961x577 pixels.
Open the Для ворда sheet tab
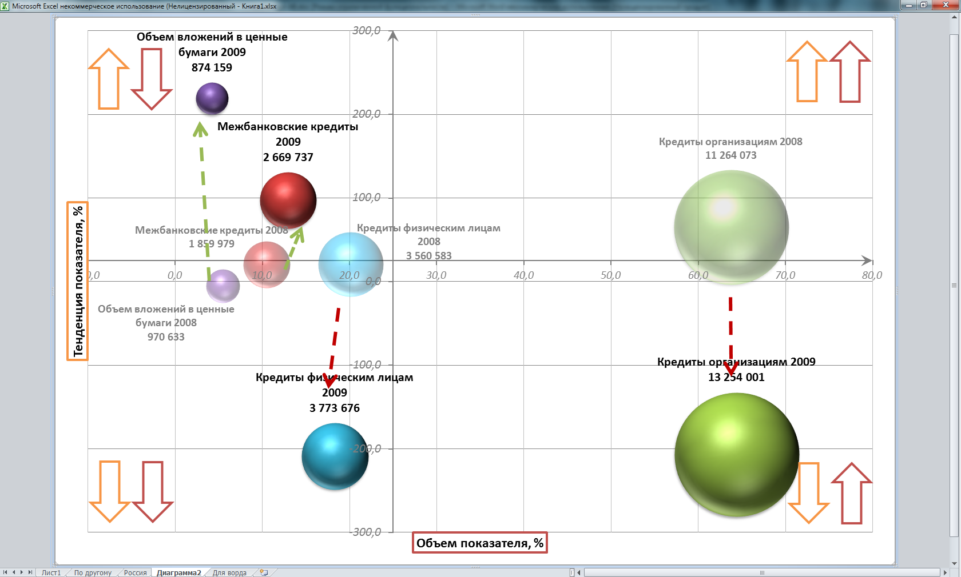point(229,572)
